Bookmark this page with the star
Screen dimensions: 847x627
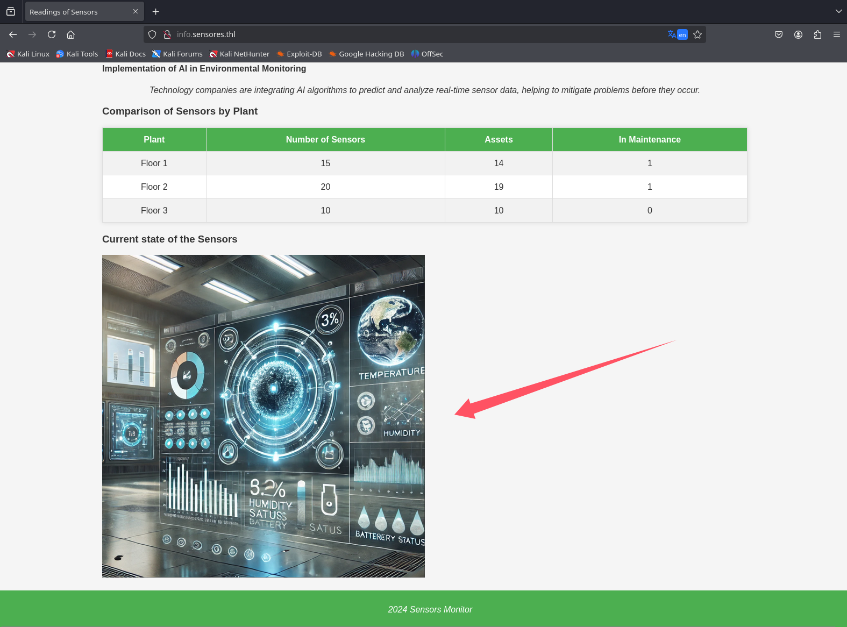(697, 34)
